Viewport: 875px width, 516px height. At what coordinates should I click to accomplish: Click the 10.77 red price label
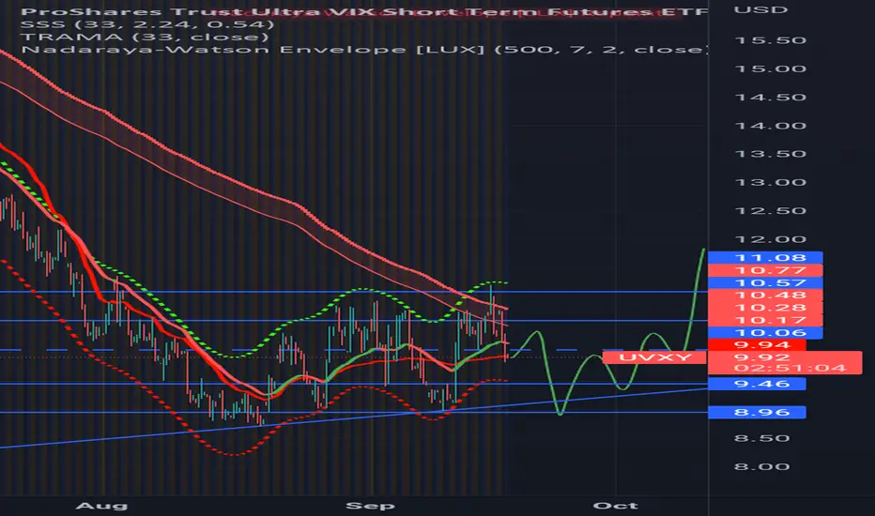coord(765,270)
